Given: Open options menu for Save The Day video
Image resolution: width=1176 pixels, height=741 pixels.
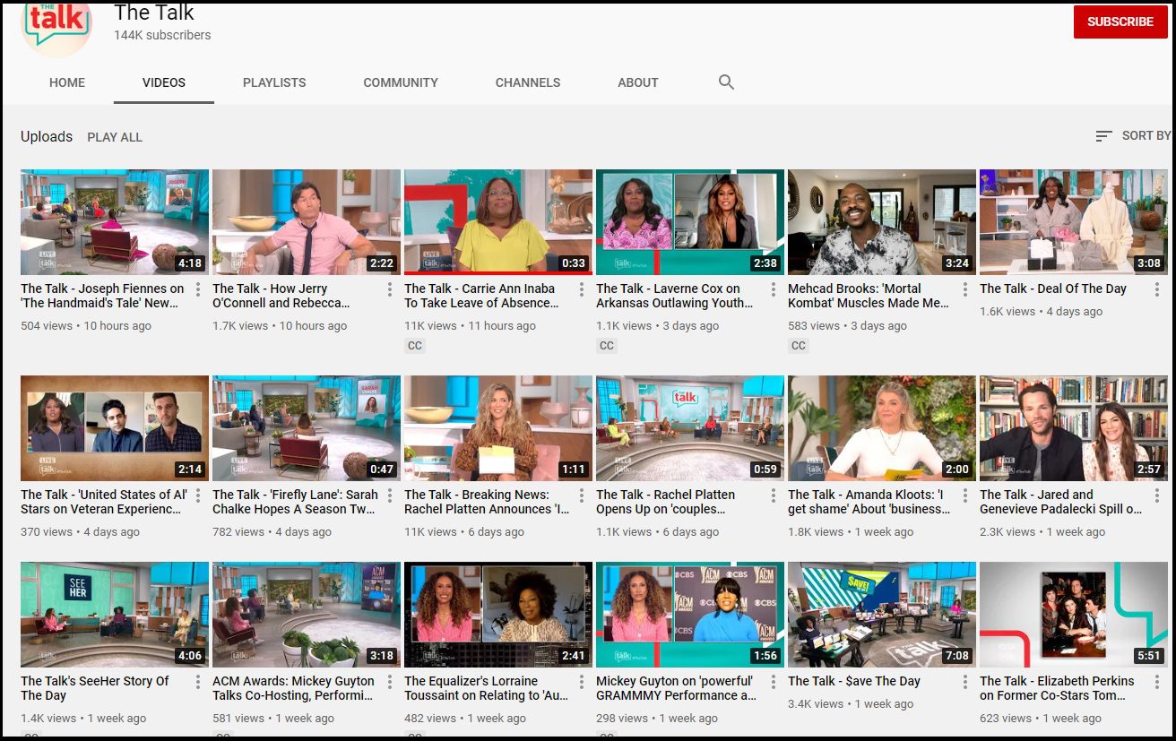Looking at the screenshot, I should coord(965,682).
